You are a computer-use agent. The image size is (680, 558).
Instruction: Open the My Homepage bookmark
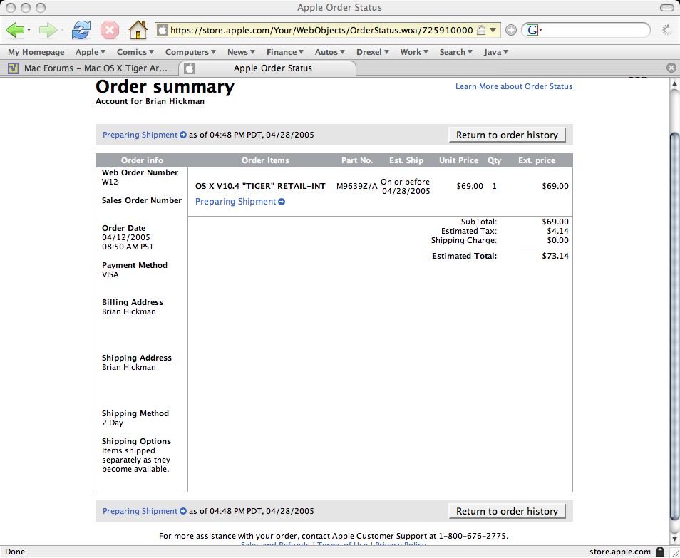click(36, 52)
